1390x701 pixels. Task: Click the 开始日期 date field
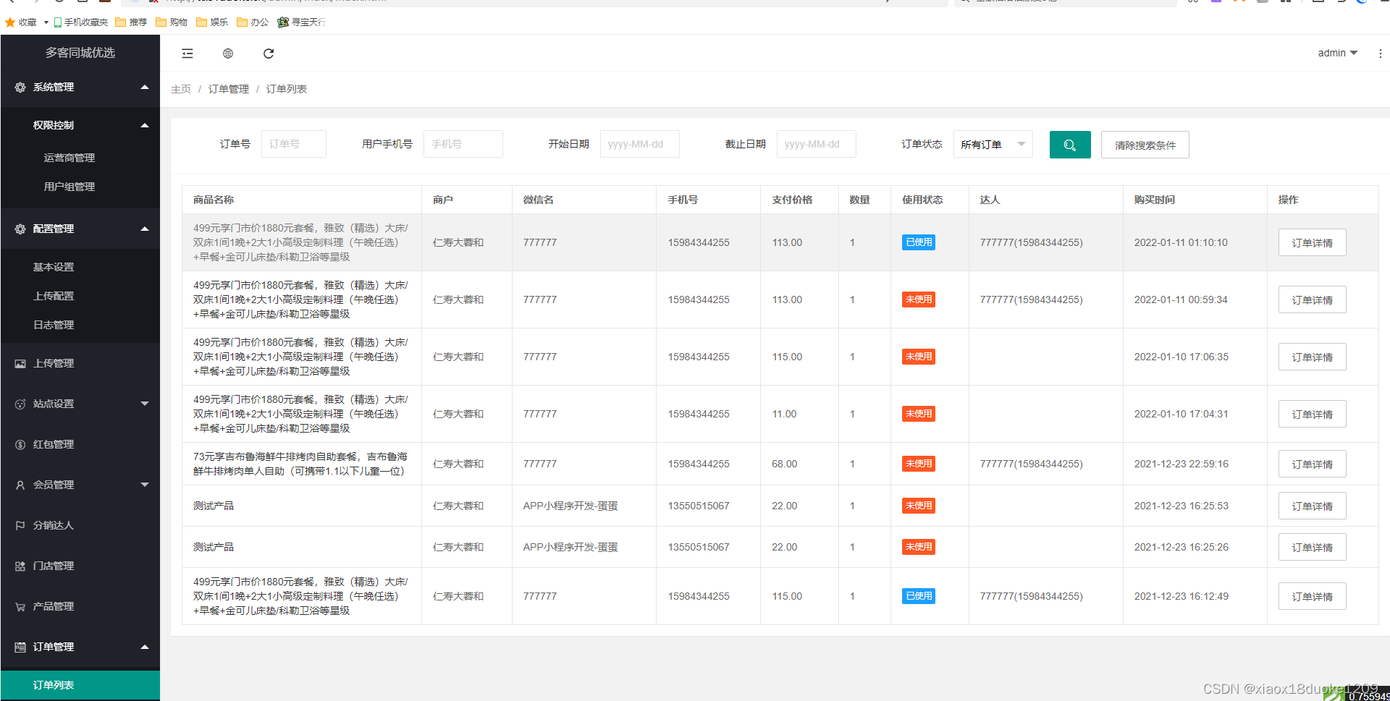click(640, 144)
